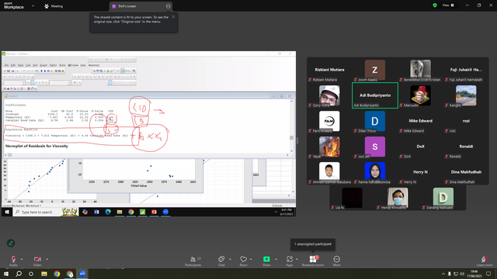Switch to Zoom app in Windows taskbar
This screenshot has width=497, height=279.
[82, 274]
